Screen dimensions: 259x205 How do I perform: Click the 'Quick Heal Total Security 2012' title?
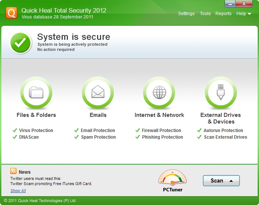tap(64, 10)
